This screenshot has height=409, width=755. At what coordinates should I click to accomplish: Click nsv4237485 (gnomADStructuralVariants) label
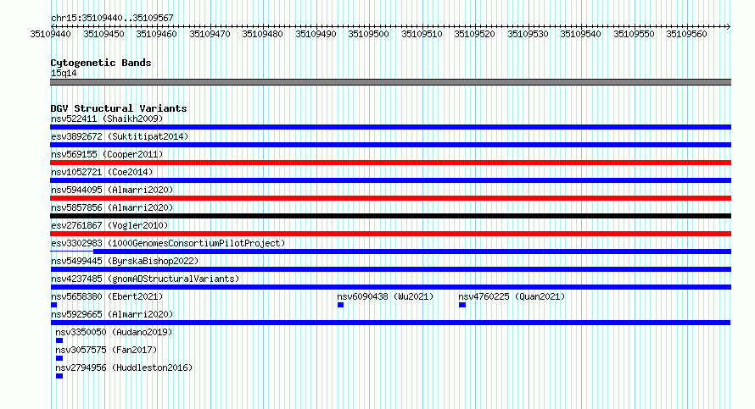(x=145, y=279)
